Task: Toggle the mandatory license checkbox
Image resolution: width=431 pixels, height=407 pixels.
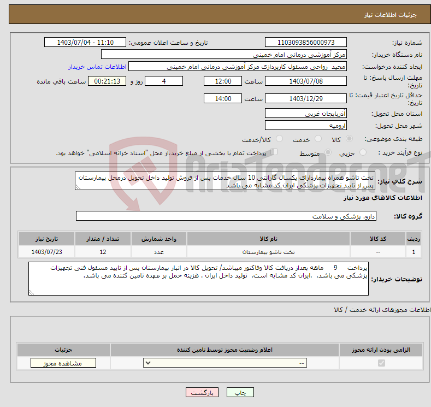Action: click(381, 363)
